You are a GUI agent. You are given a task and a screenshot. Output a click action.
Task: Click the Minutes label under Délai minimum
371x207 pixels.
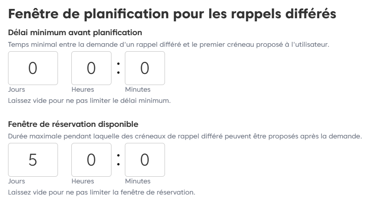137,89
